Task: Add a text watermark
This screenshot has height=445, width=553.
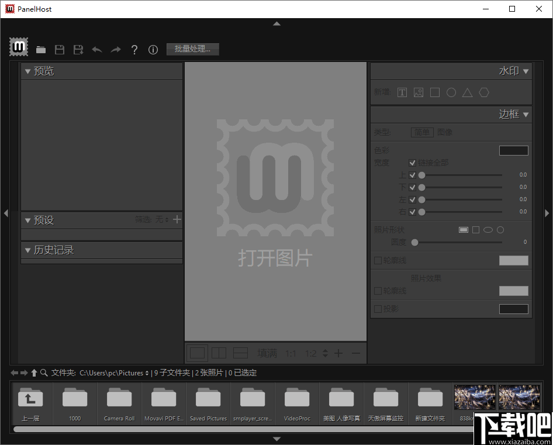Action: (402, 92)
